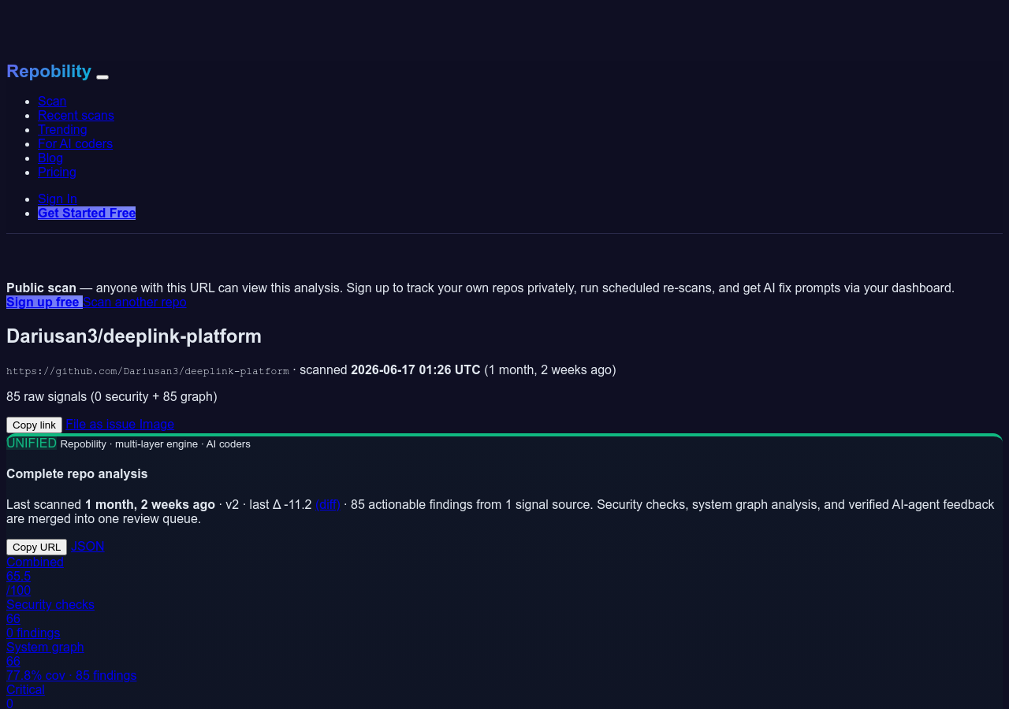Open the Security checks score card

pos(50,618)
